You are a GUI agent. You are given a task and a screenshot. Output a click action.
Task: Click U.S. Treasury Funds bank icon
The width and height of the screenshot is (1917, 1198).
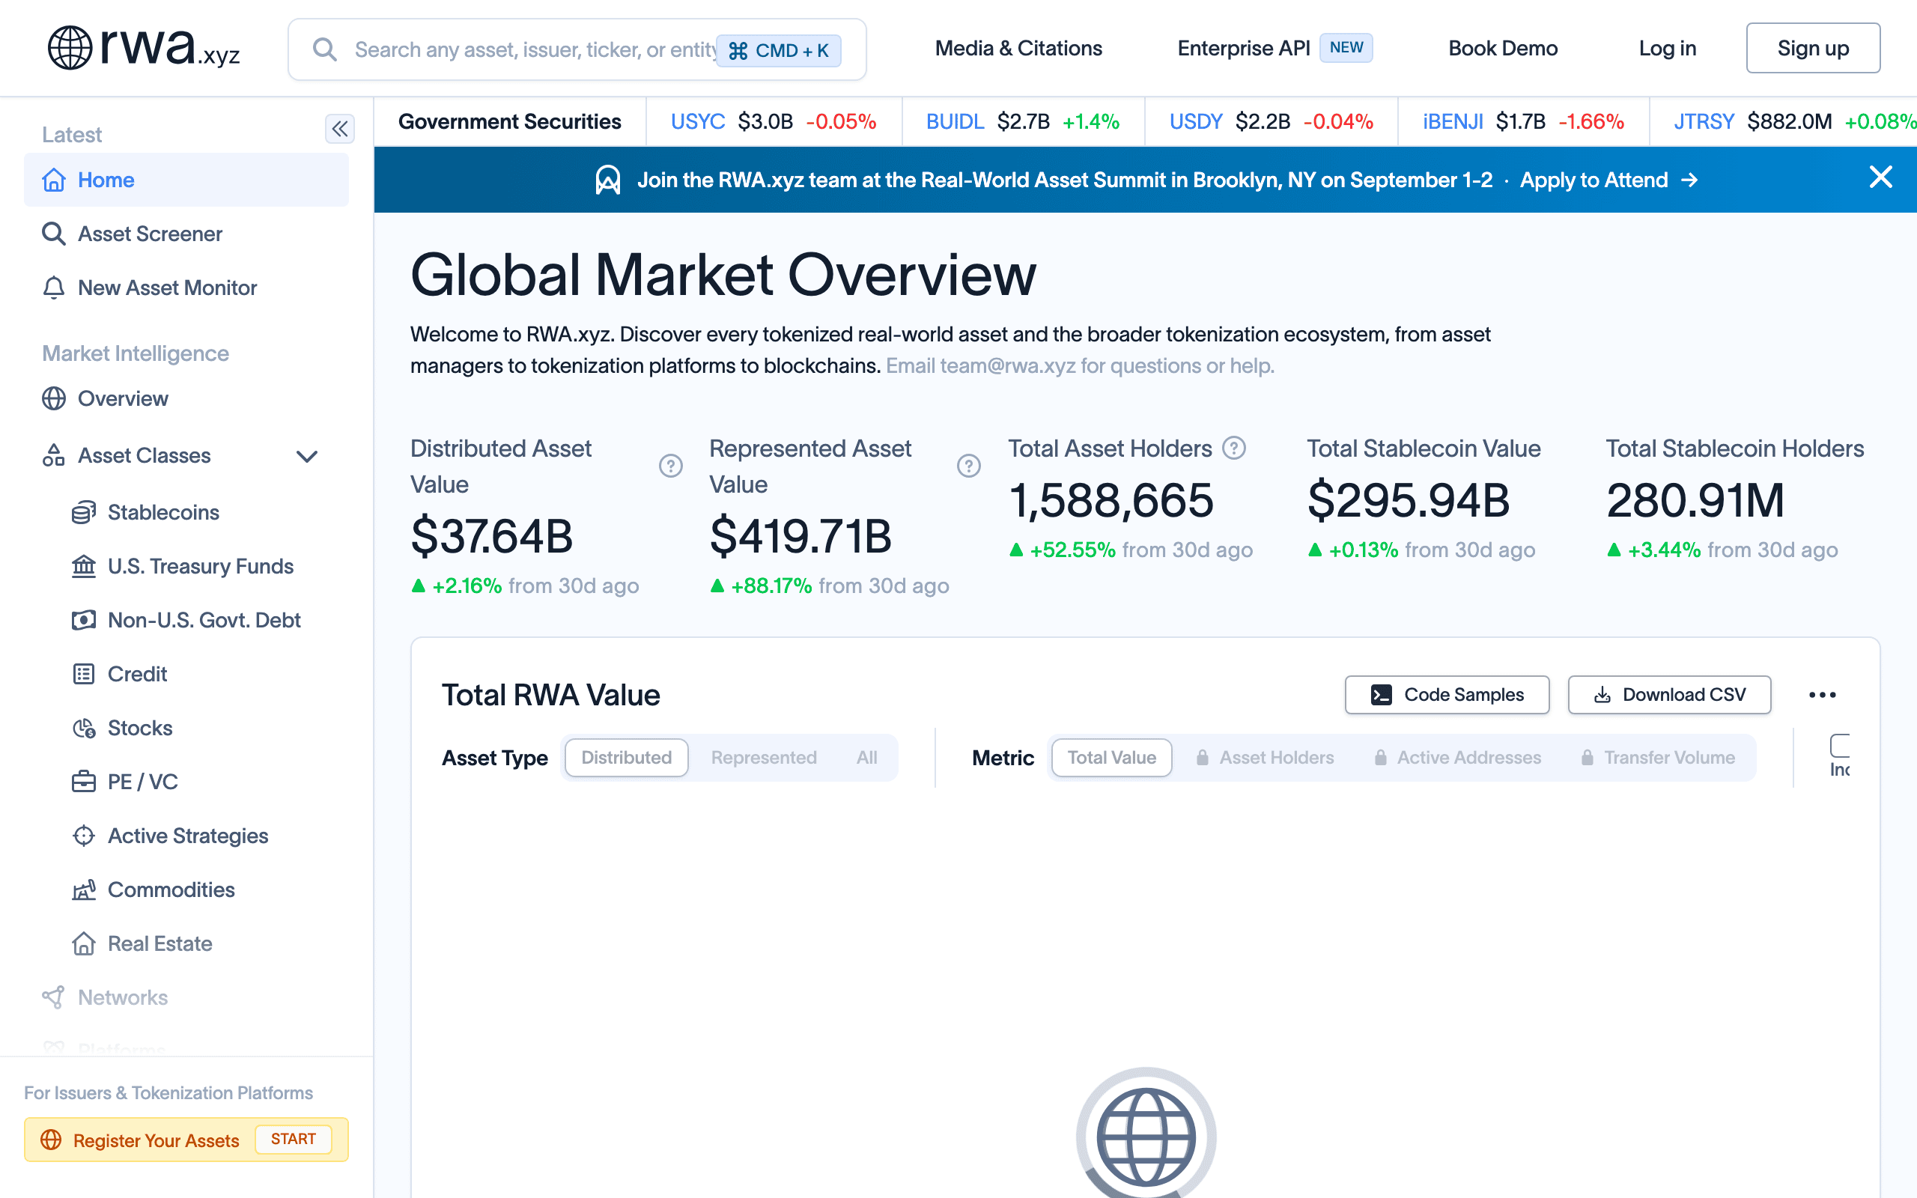pos(84,567)
